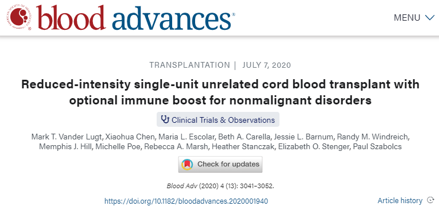Click the Check for updates button
439x210 pixels.
pyautogui.click(x=220, y=164)
